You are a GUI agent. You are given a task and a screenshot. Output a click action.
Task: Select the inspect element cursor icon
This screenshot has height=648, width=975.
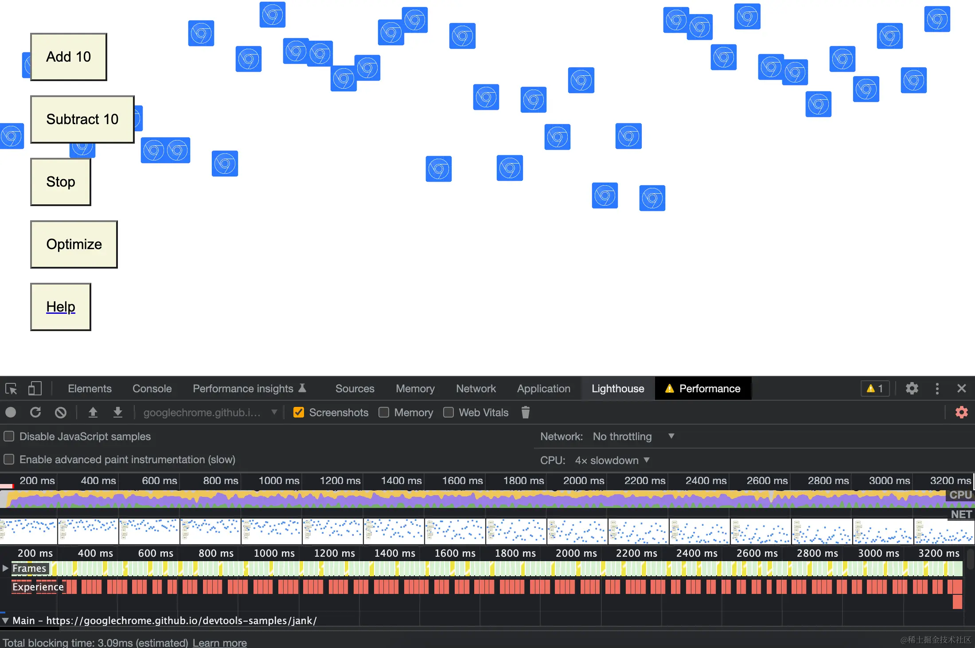coord(11,388)
